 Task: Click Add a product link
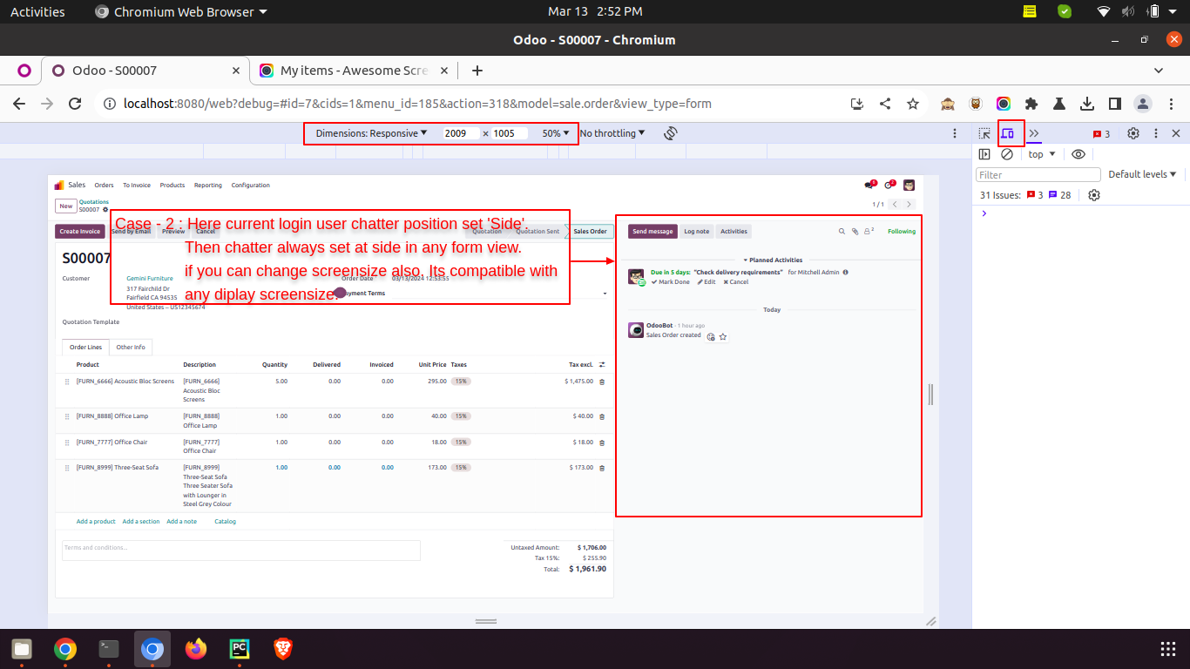96,522
